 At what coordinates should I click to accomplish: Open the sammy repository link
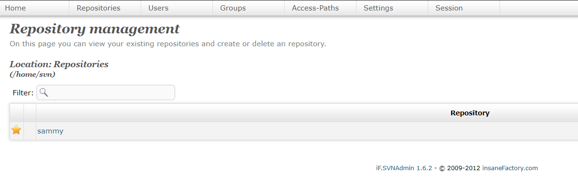(x=50, y=131)
